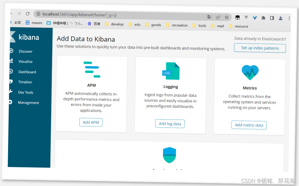This screenshot has height=186, width=299.
Task: Open Dev Tools in sidebar
Action: [x=26, y=92]
